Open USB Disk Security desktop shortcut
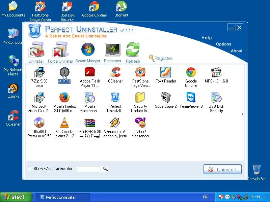270x202 pixels. coord(67,11)
